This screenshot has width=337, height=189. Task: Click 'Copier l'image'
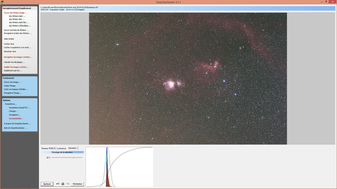[10, 86]
